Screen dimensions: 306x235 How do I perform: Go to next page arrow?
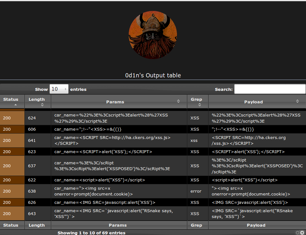click(x=302, y=233)
